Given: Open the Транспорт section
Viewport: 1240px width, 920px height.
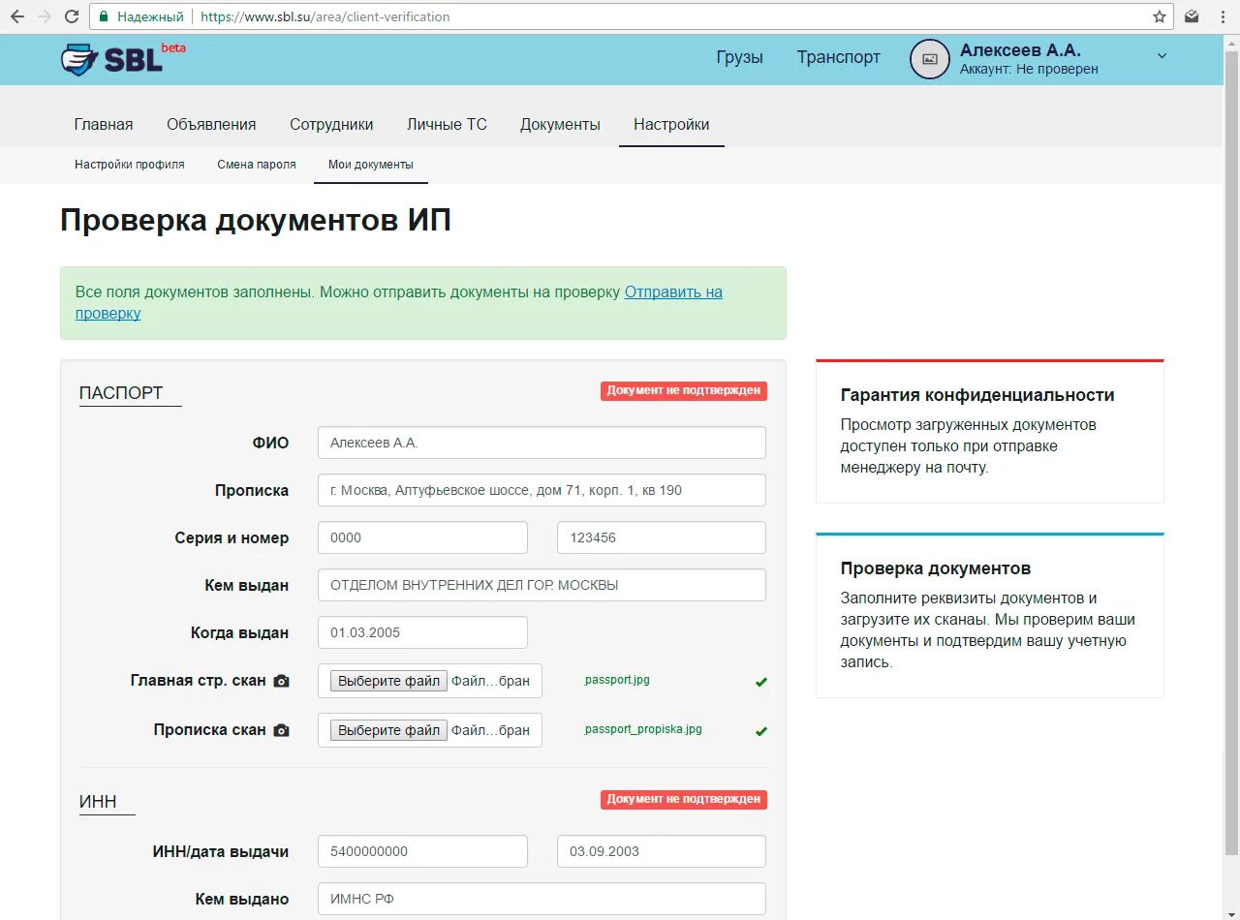Looking at the screenshot, I should coord(839,57).
